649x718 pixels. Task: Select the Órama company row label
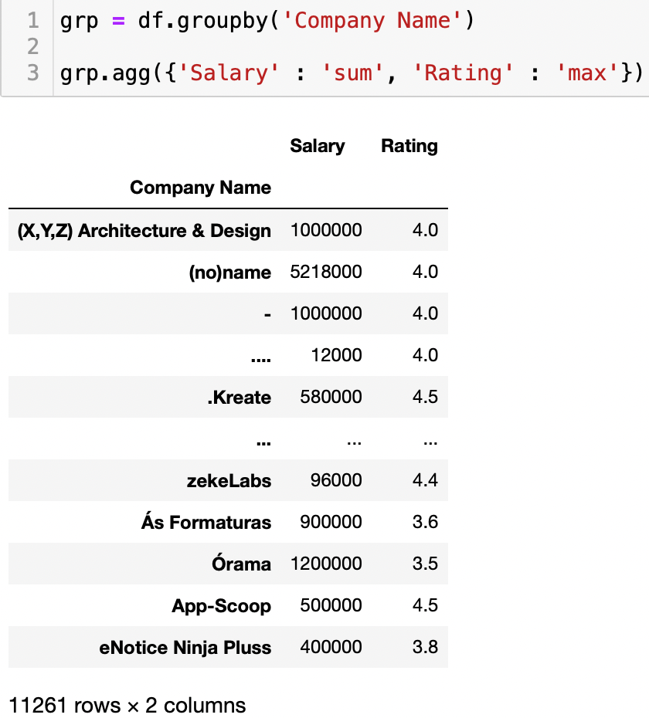[241, 564]
